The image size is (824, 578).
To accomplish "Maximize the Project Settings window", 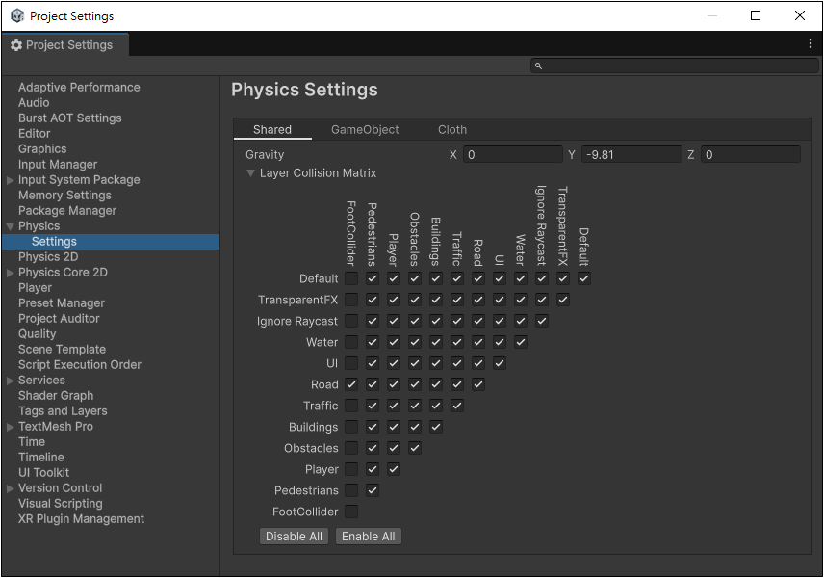I will pos(755,15).
